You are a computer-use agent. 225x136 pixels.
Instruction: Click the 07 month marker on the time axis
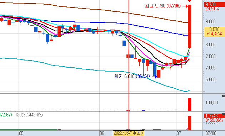179,133
